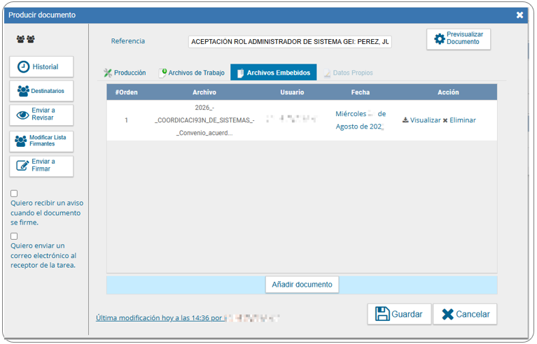Open Previsualizar Documento
This screenshot has height=344, width=537.
click(x=459, y=38)
